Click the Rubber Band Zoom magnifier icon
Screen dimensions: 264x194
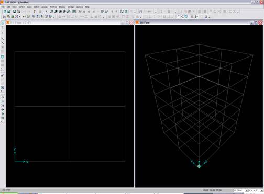pos(52,12)
